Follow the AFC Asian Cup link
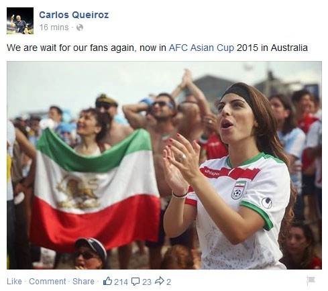328x291 pixels. pyautogui.click(x=201, y=48)
